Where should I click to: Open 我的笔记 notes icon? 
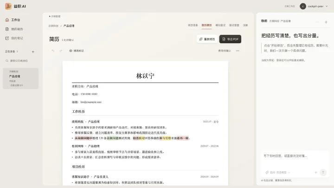(x=7, y=38)
